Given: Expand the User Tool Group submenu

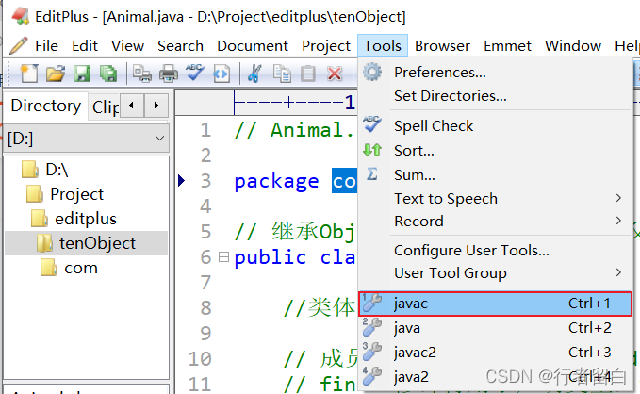Looking at the screenshot, I should point(496,272).
